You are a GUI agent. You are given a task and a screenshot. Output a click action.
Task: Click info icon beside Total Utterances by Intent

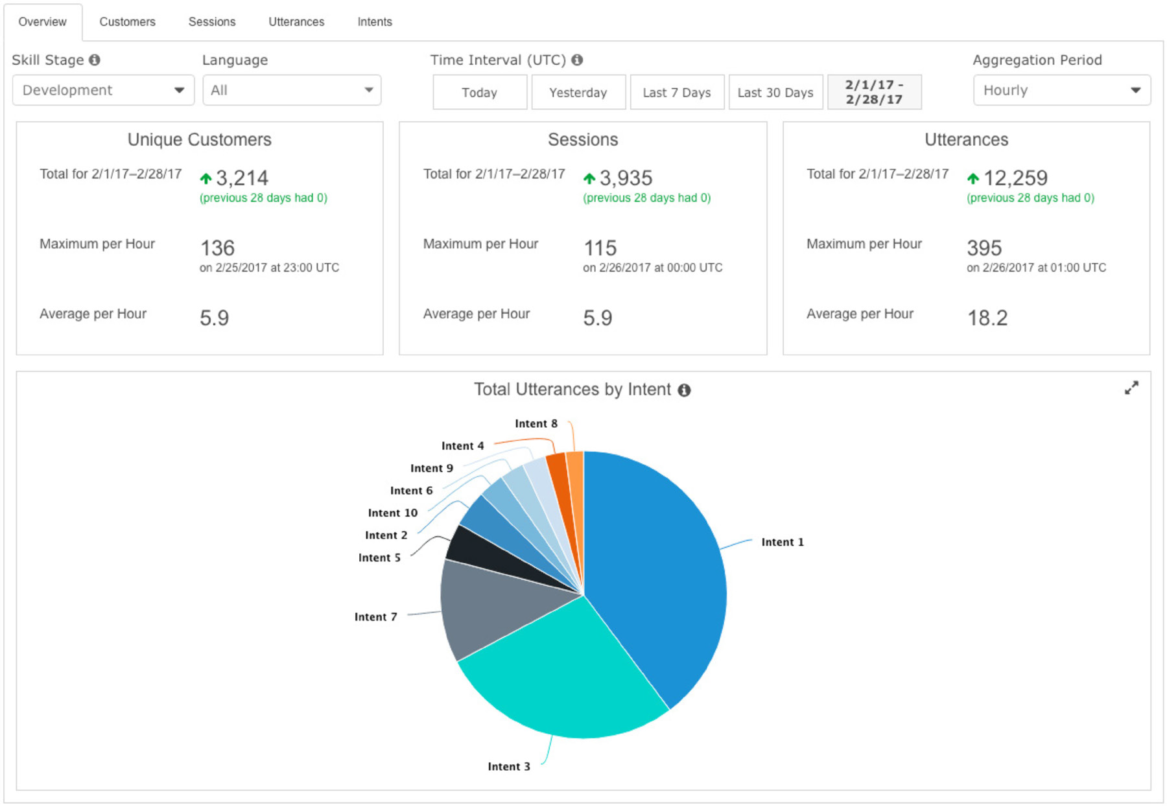click(x=684, y=390)
